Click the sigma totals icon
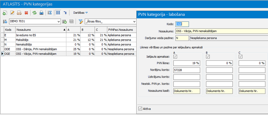The image size is (268, 115). pyautogui.click(x=49, y=13)
